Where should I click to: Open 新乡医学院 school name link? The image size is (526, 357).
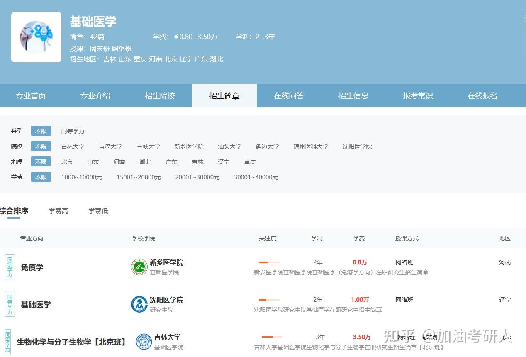tap(166, 262)
